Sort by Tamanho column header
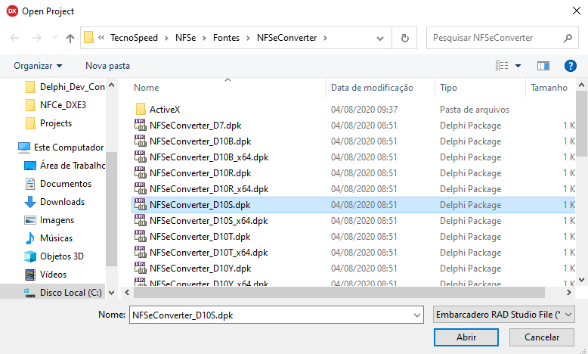The image size is (588, 354). (x=549, y=88)
